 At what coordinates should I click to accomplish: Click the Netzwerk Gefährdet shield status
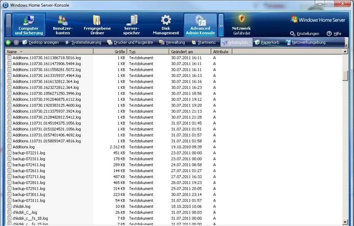pos(241,25)
